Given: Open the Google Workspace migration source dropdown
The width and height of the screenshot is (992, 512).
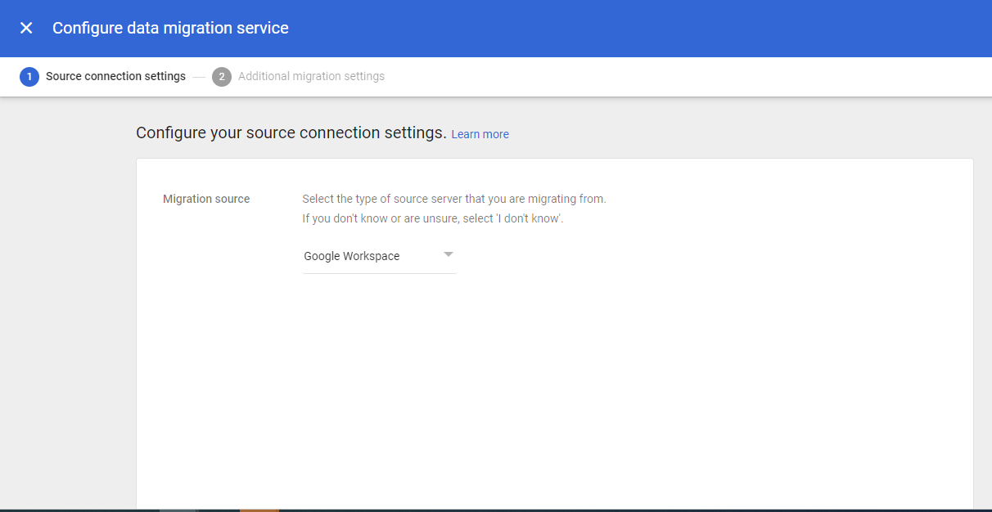Looking at the screenshot, I should [379, 256].
